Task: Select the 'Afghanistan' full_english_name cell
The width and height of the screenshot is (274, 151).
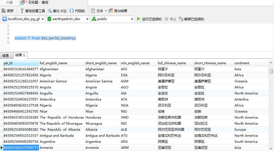Action: [62, 69]
